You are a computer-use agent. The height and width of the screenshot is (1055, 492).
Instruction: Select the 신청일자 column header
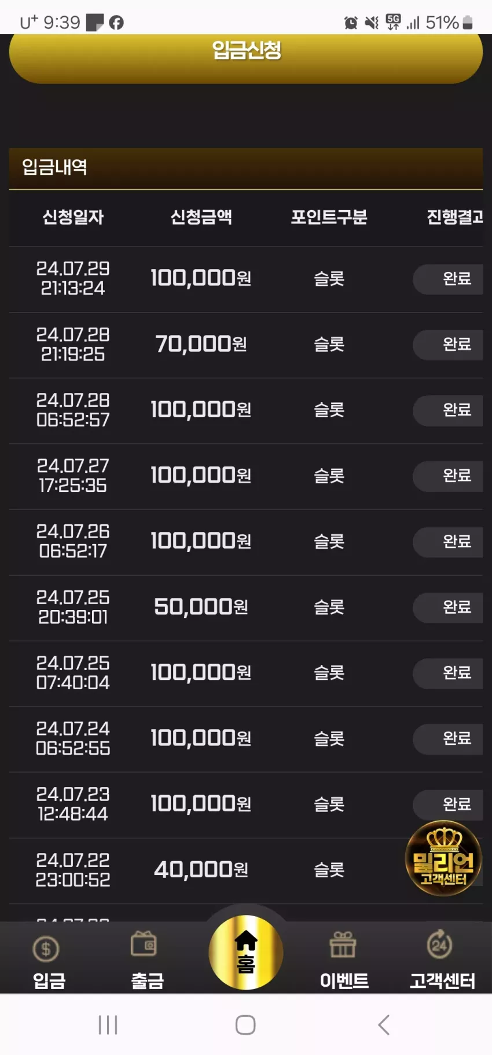[x=73, y=217]
